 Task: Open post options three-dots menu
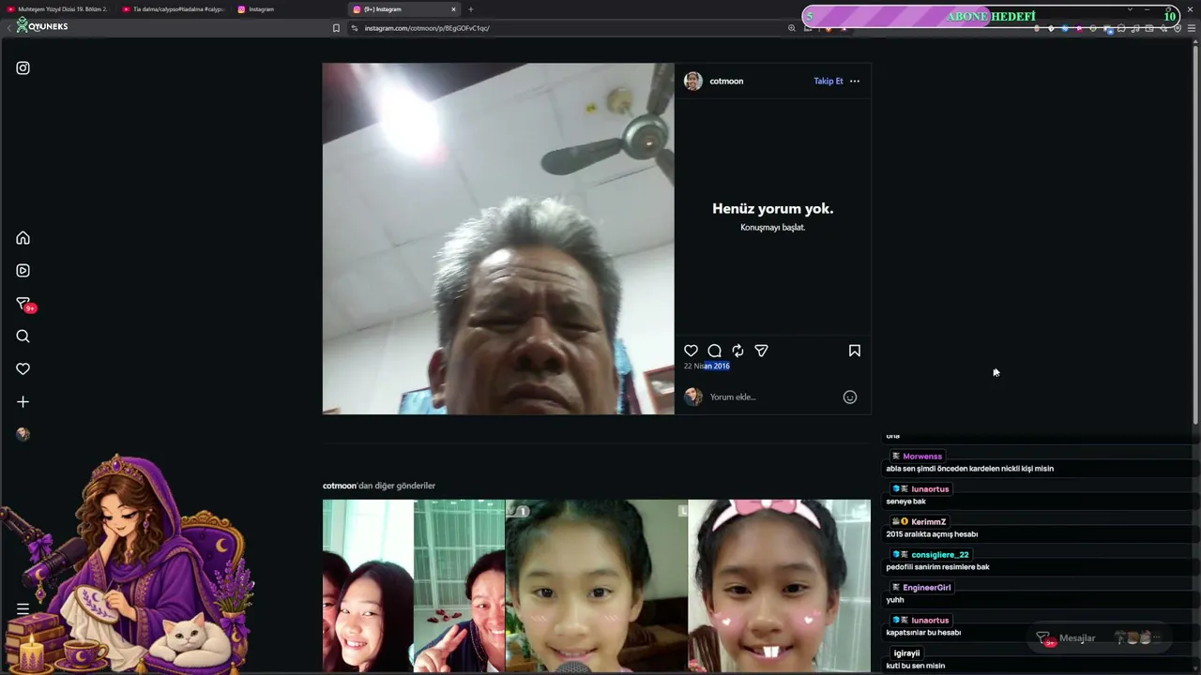coord(855,82)
